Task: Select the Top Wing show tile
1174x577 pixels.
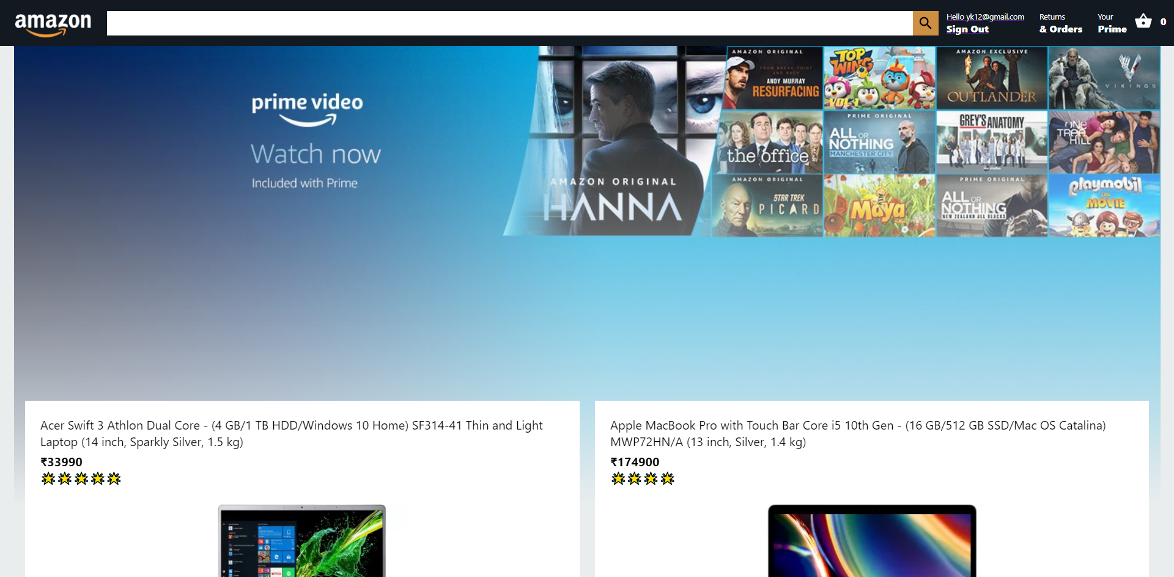Action: (x=879, y=78)
